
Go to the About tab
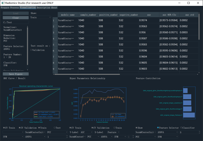54,8
